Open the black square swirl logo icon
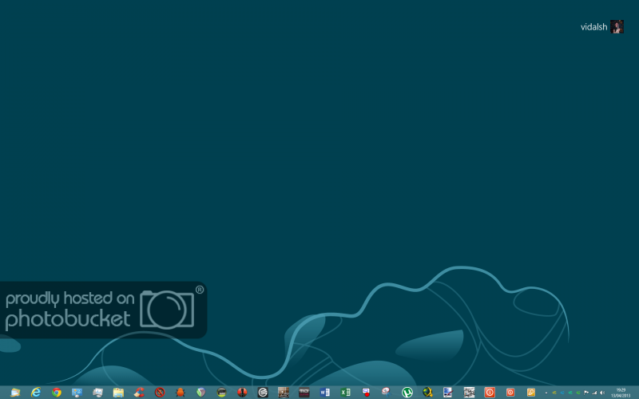639x399 pixels. [263, 392]
